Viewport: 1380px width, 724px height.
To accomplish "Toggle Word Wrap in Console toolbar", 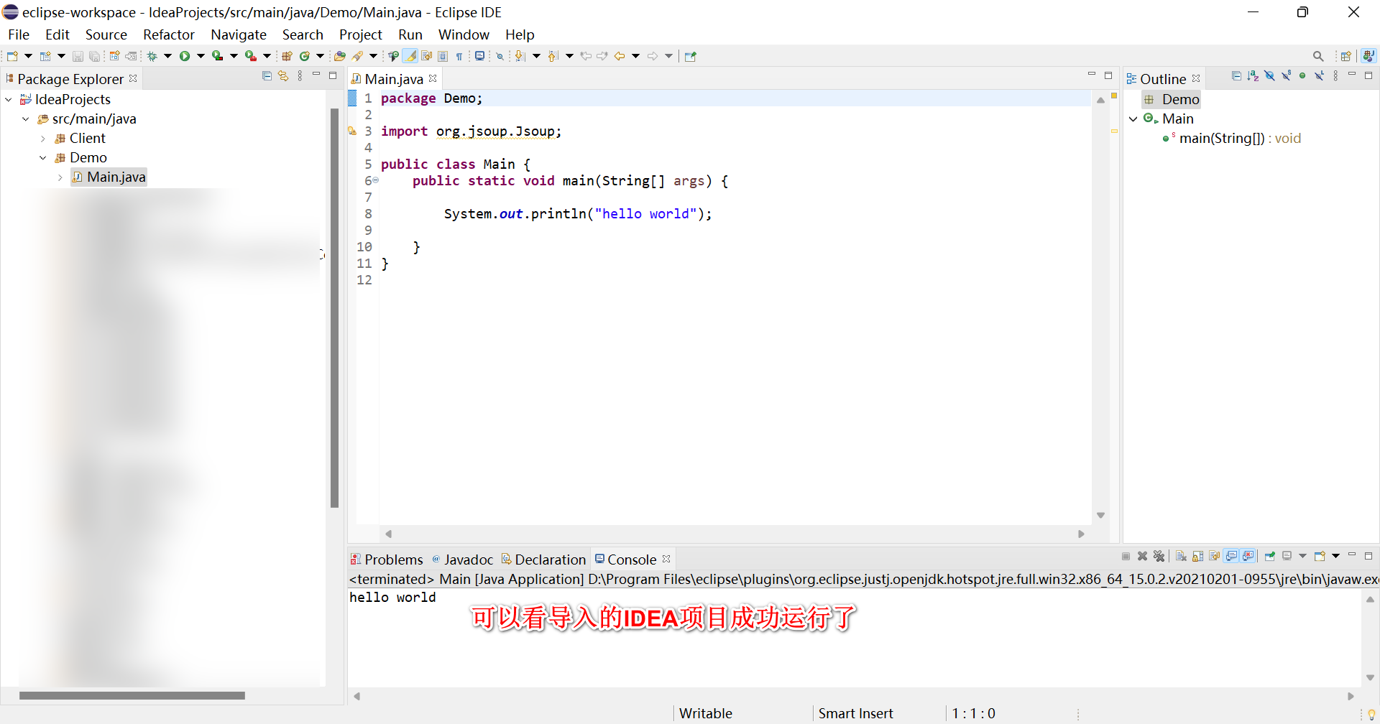I will pos(1215,556).
